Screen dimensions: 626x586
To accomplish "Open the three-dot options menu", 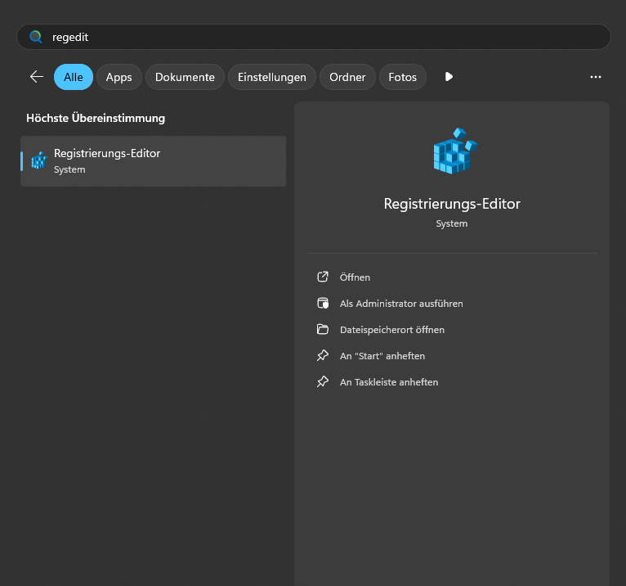I will click(596, 77).
